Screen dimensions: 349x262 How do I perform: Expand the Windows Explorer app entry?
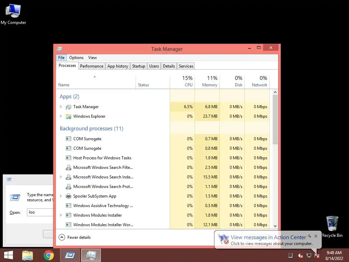click(x=61, y=116)
